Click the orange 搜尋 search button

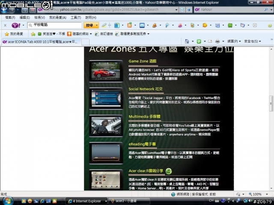click(x=89, y=26)
